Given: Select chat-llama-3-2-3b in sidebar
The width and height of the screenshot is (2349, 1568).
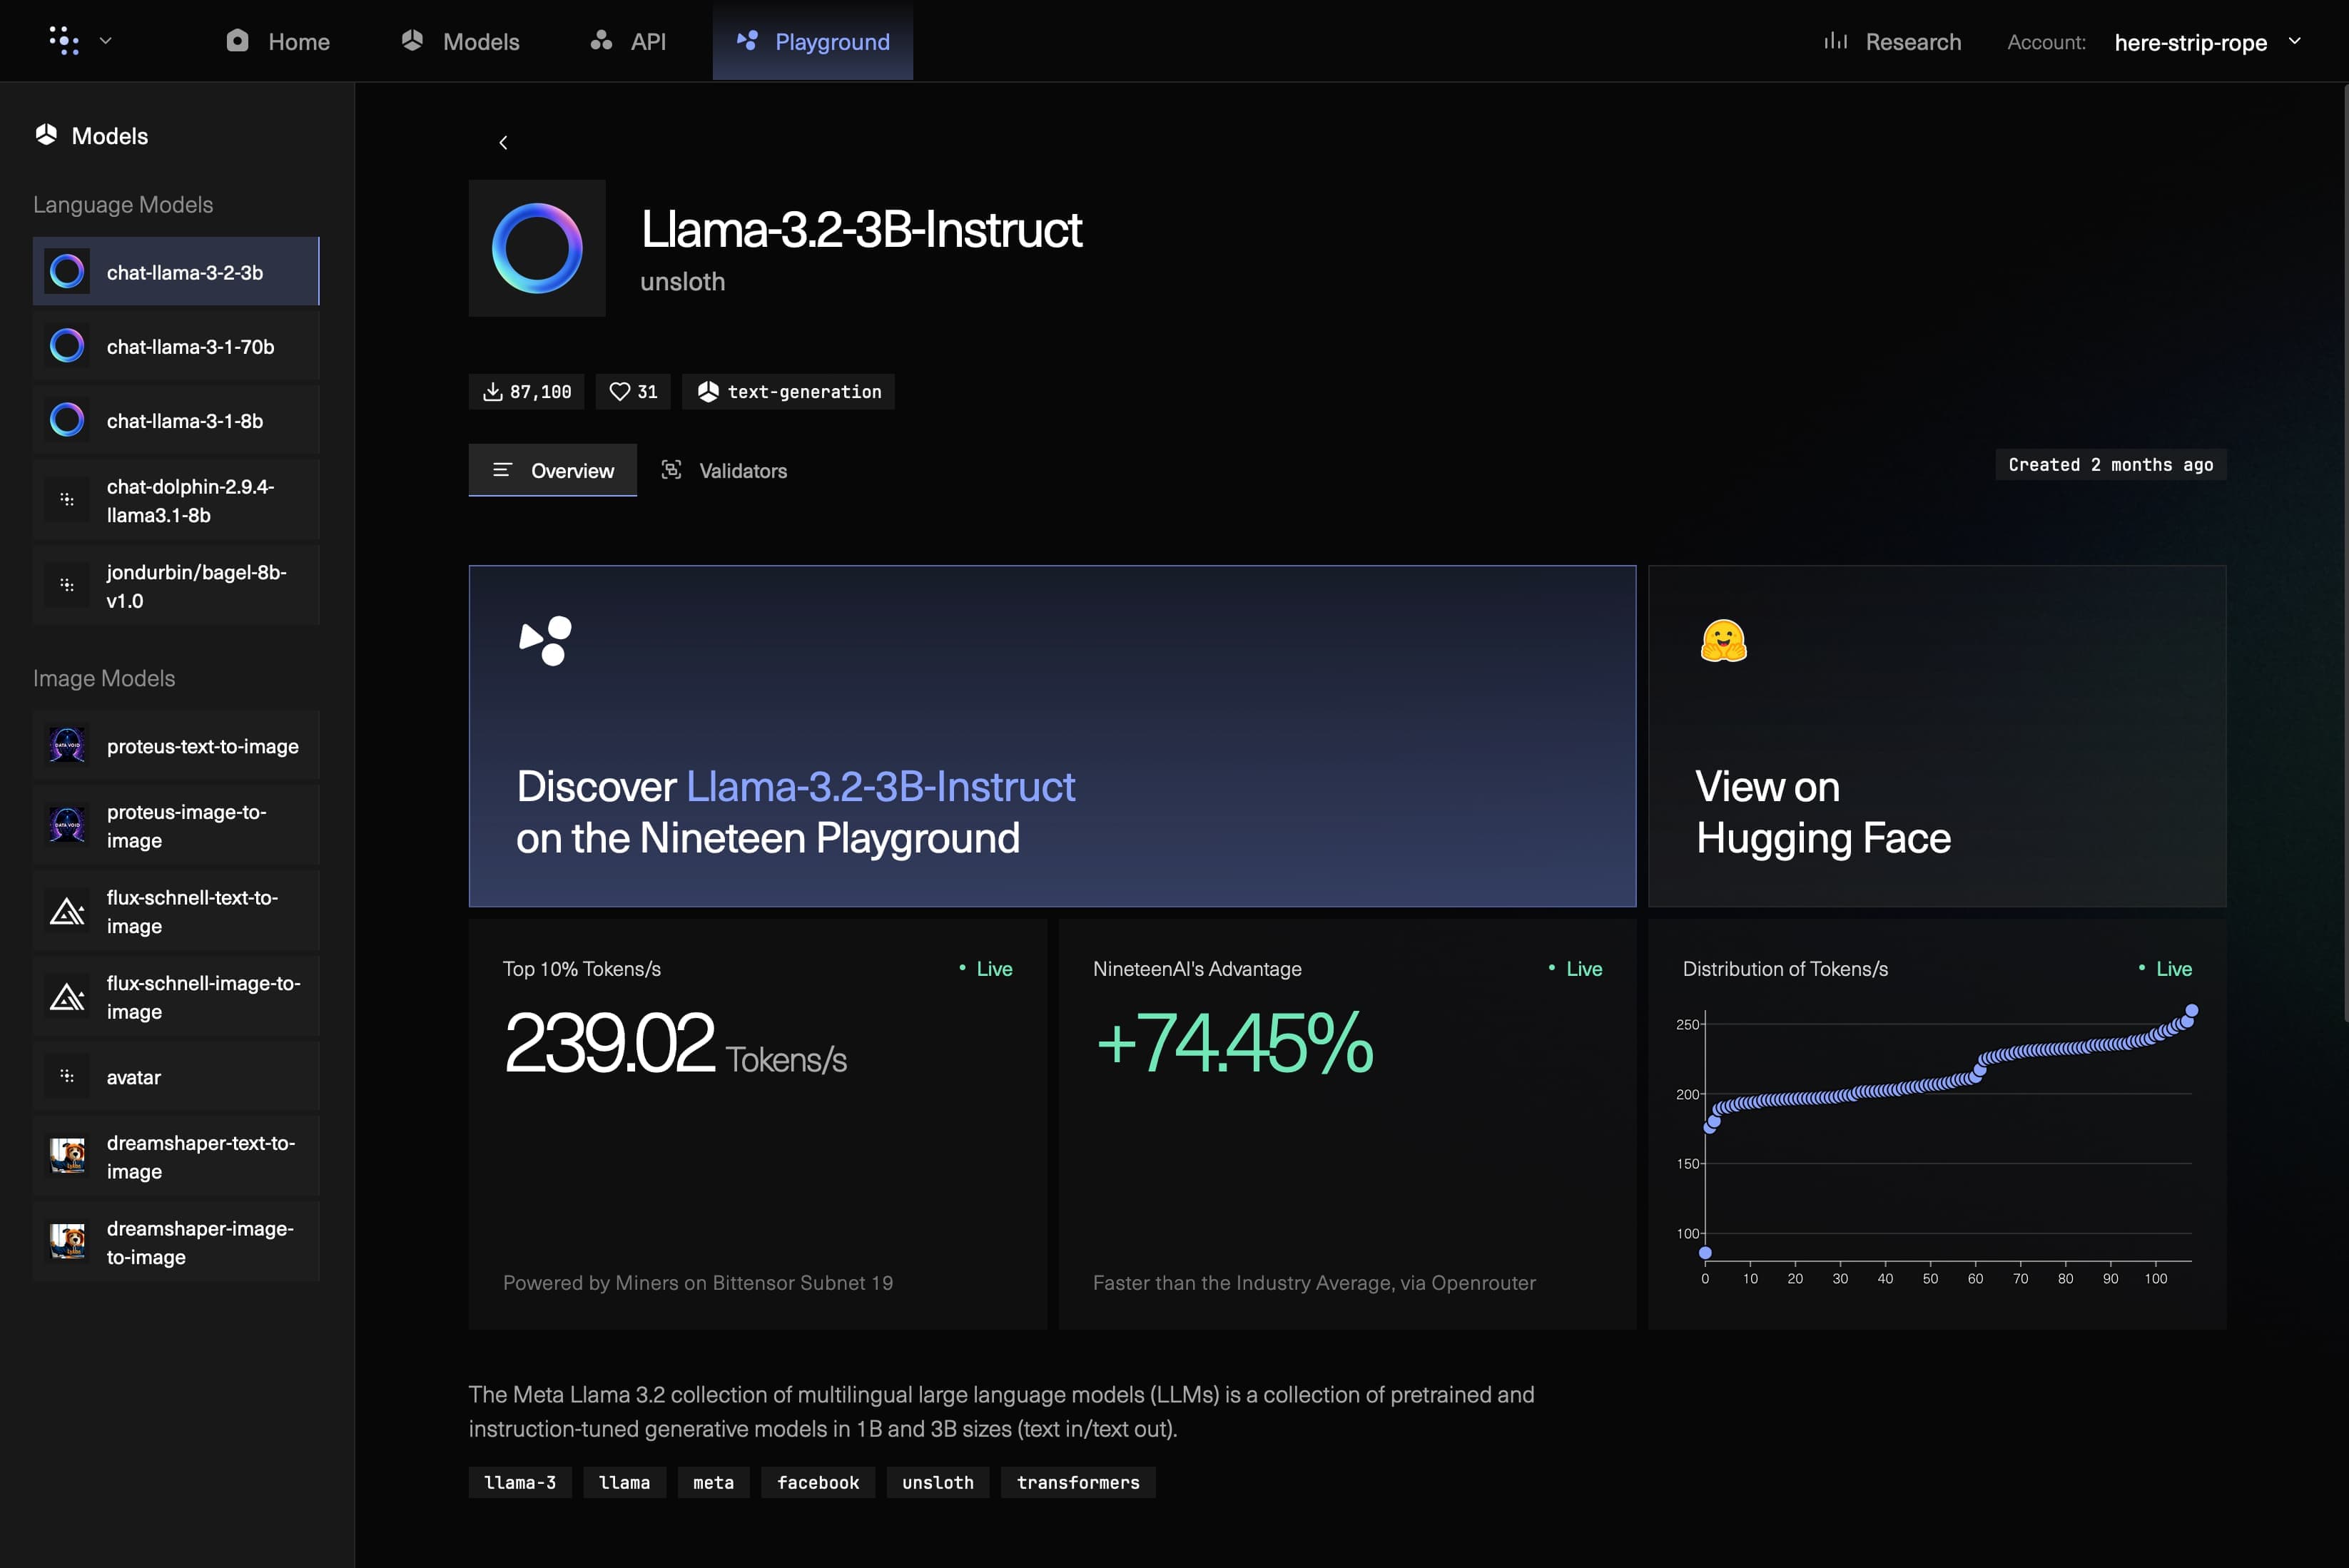Looking at the screenshot, I should point(176,271).
